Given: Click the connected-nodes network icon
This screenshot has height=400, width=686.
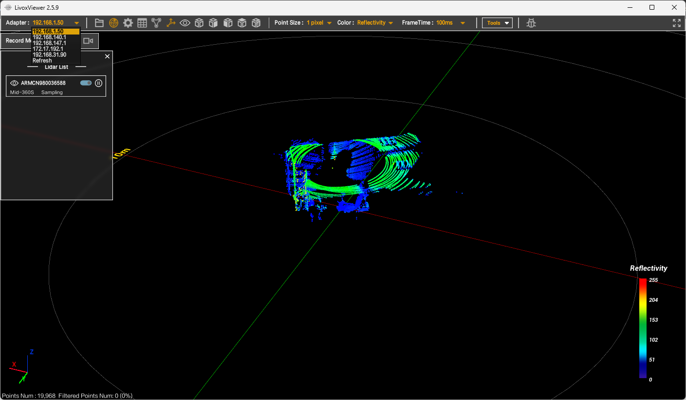Looking at the screenshot, I should point(156,23).
